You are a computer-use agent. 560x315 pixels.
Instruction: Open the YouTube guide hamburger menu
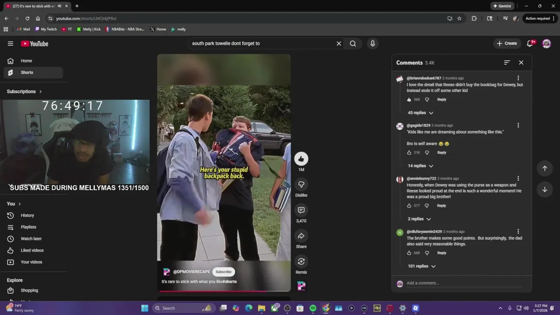point(10,43)
